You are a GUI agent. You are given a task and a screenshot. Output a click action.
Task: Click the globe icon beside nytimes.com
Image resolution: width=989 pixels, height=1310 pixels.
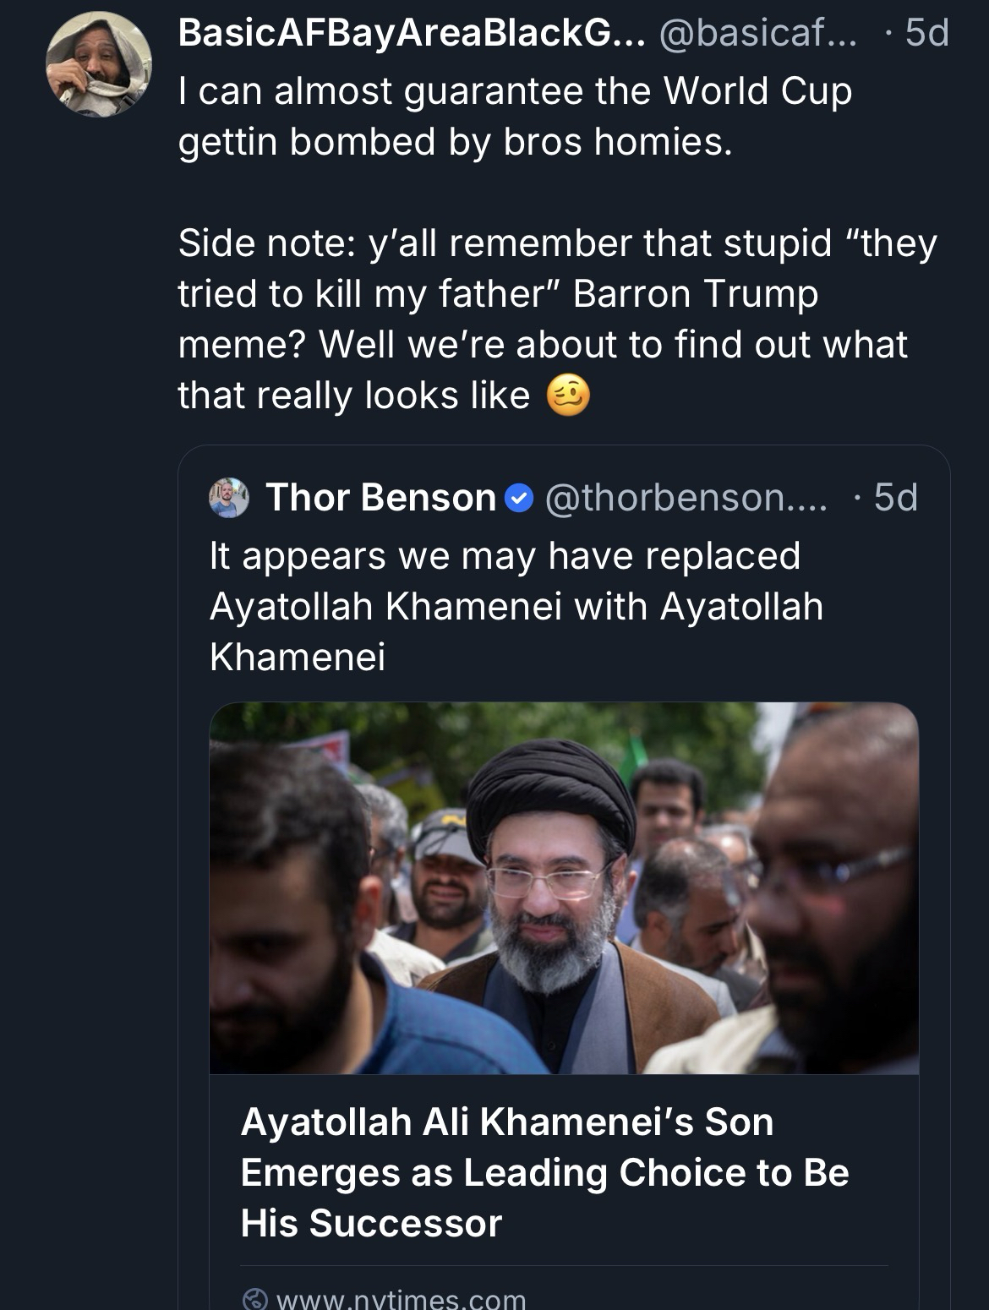[253, 1300]
